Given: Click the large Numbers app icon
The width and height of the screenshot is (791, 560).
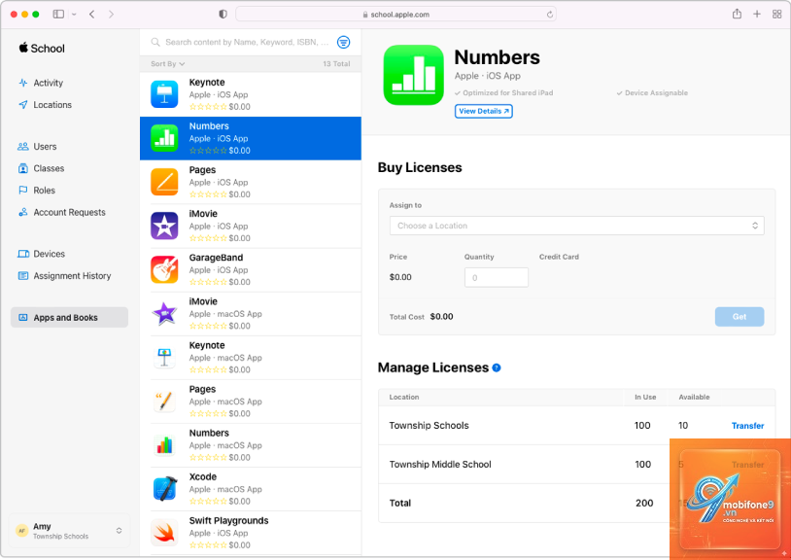Looking at the screenshot, I should pos(414,75).
